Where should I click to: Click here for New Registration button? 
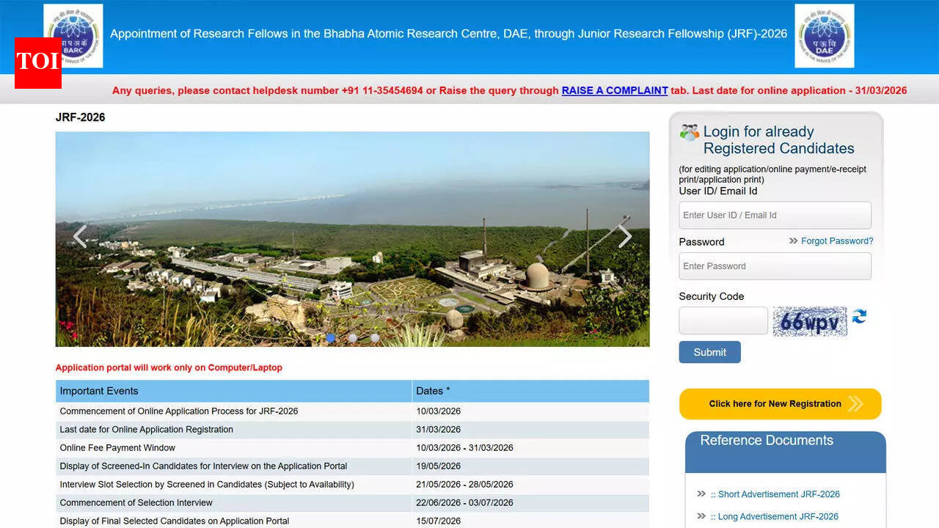click(x=780, y=404)
